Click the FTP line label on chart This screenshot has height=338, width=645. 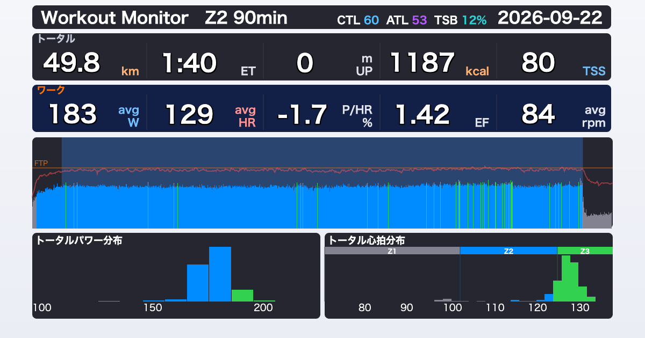(41, 163)
